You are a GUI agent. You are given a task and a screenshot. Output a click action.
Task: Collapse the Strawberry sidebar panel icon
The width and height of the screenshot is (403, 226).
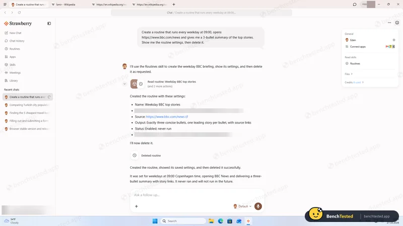click(49, 23)
